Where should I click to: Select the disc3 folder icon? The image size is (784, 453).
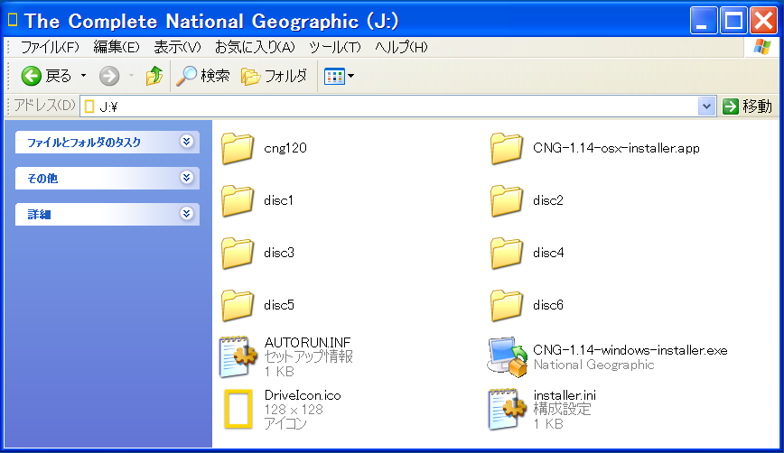238,254
